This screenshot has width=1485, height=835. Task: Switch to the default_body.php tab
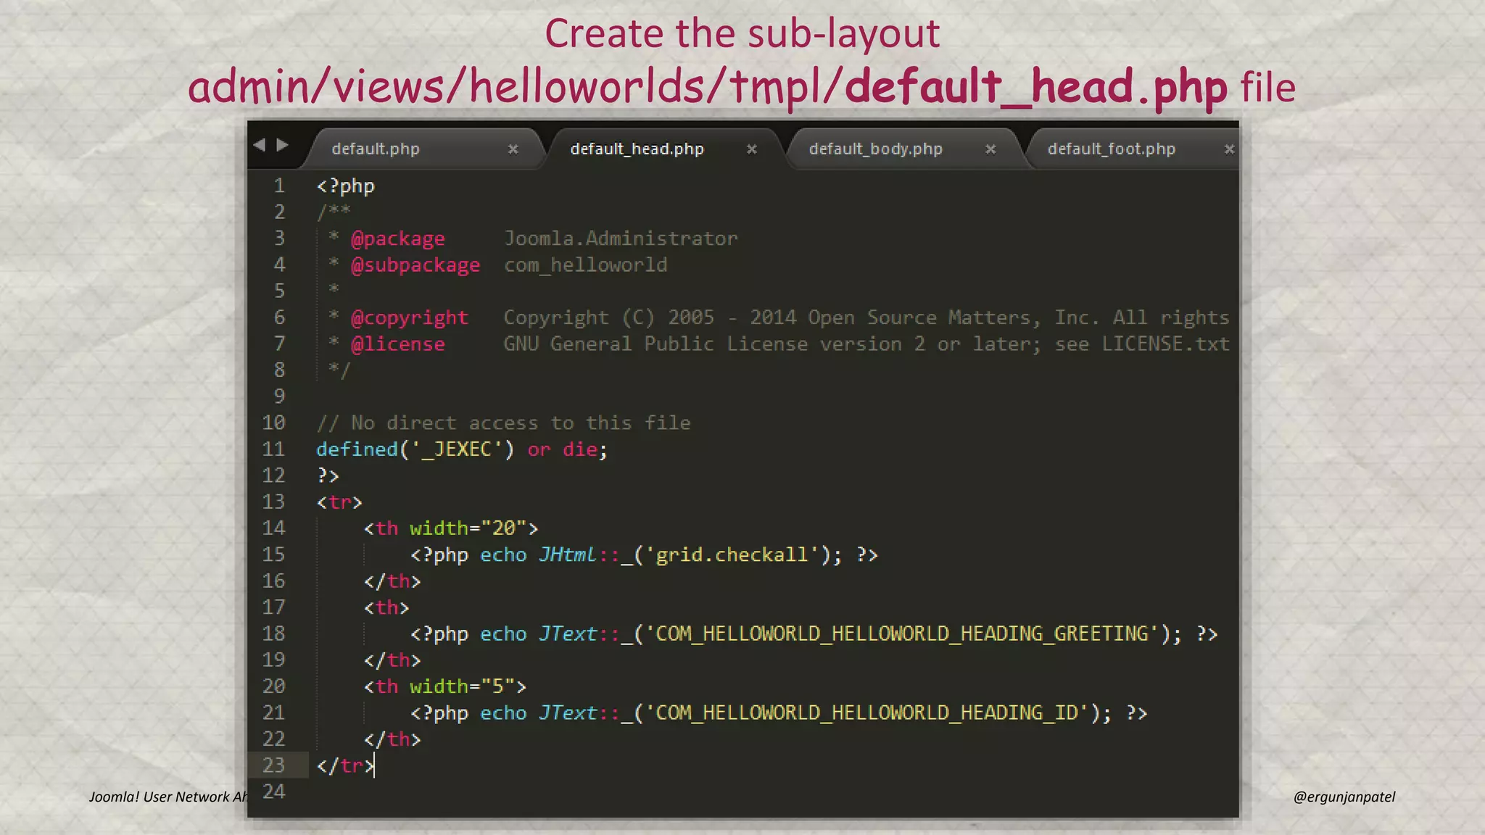(x=875, y=149)
